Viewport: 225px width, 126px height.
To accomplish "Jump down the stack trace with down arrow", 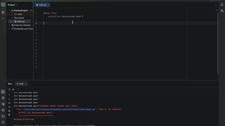I will click(9, 99).
